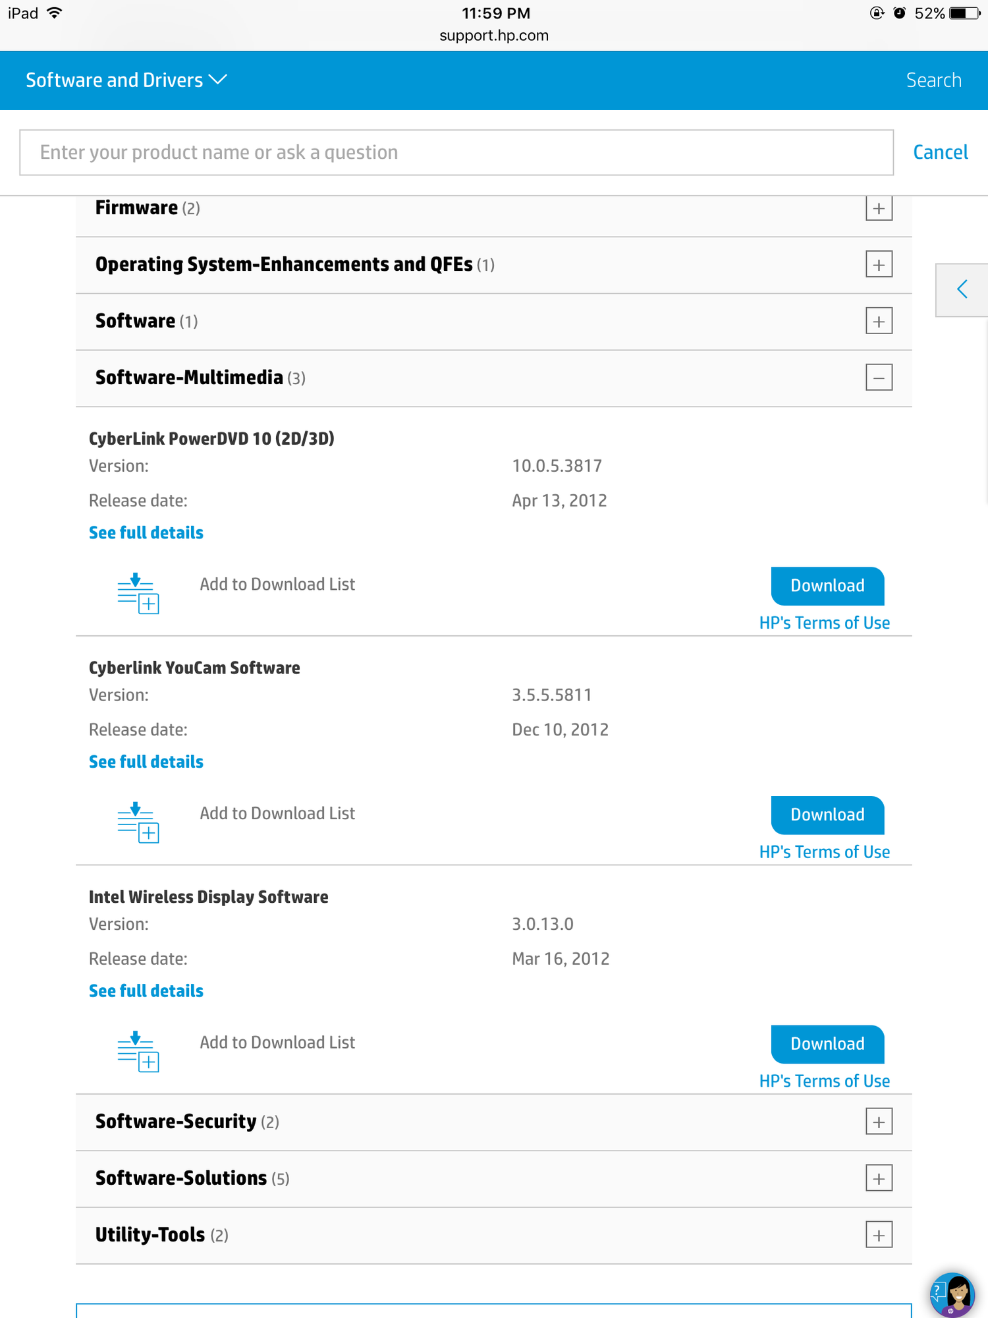Download CyberLink PowerDVD 10

[x=827, y=585]
